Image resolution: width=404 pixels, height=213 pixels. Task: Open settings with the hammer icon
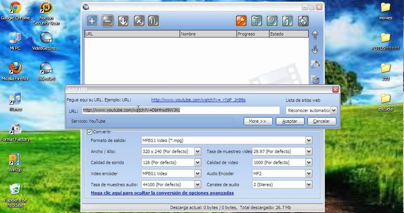[x=257, y=21]
